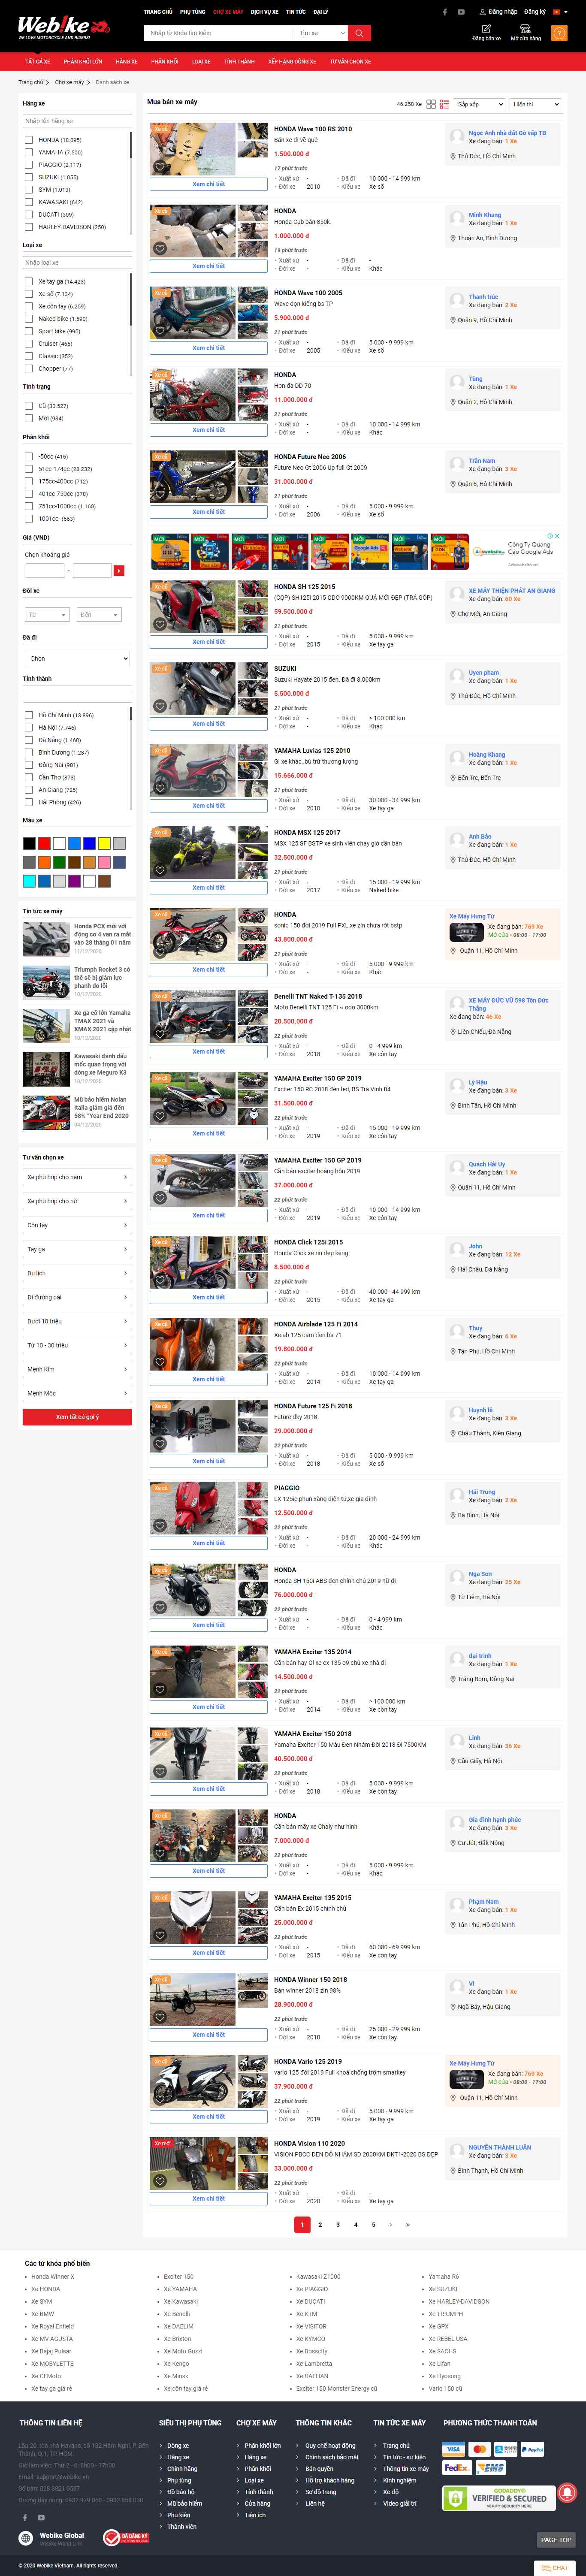Go to page 2 in pagination

(x=320, y=2225)
